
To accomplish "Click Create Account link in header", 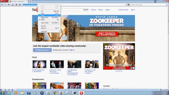I will coord(123,10).
